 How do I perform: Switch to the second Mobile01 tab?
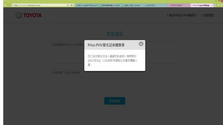(x=133, y=5)
